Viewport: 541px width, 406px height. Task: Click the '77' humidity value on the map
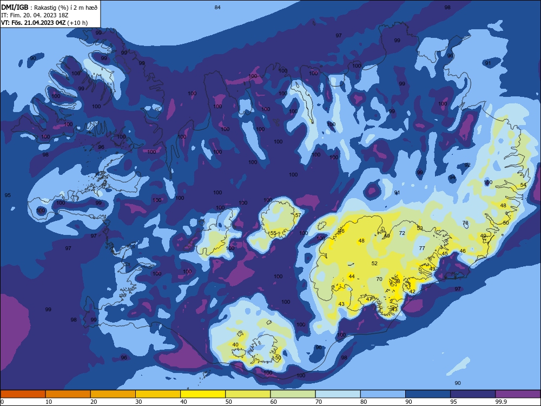point(422,248)
